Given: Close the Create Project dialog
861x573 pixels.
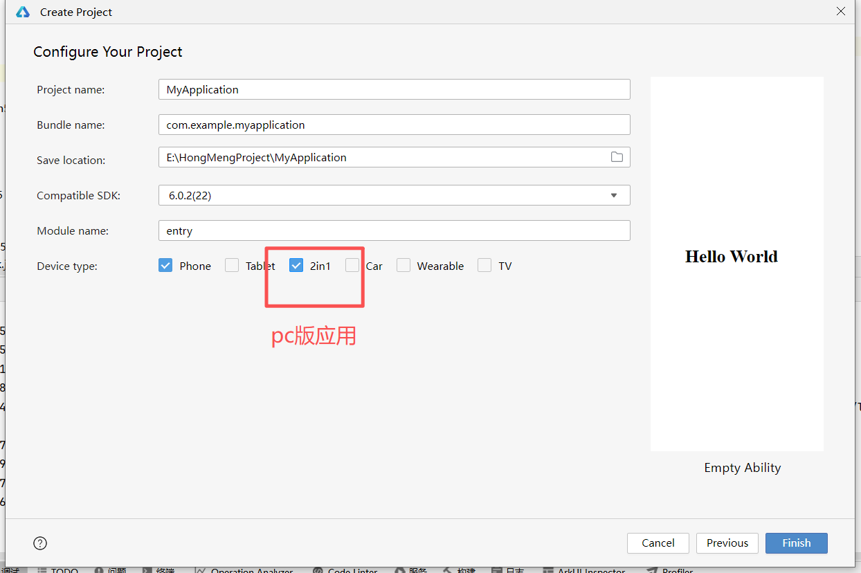Looking at the screenshot, I should pyautogui.click(x=841, y=11).
